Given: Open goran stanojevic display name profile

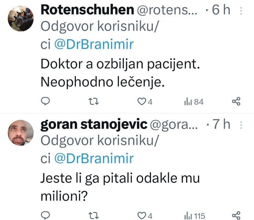Looking at the screenshot, I should point(94,124).
